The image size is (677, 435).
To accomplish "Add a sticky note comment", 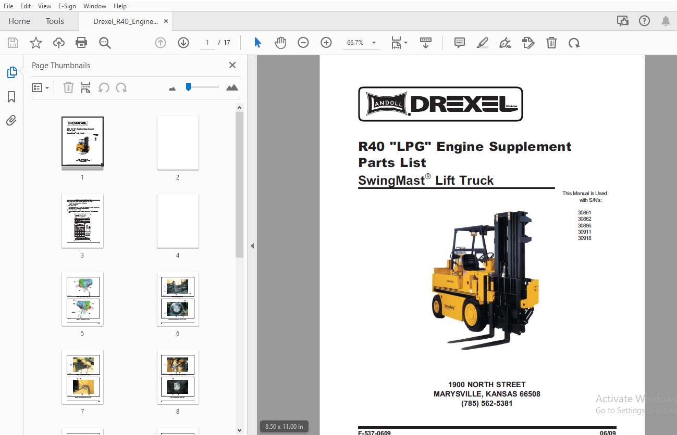I will click(460, 43).
